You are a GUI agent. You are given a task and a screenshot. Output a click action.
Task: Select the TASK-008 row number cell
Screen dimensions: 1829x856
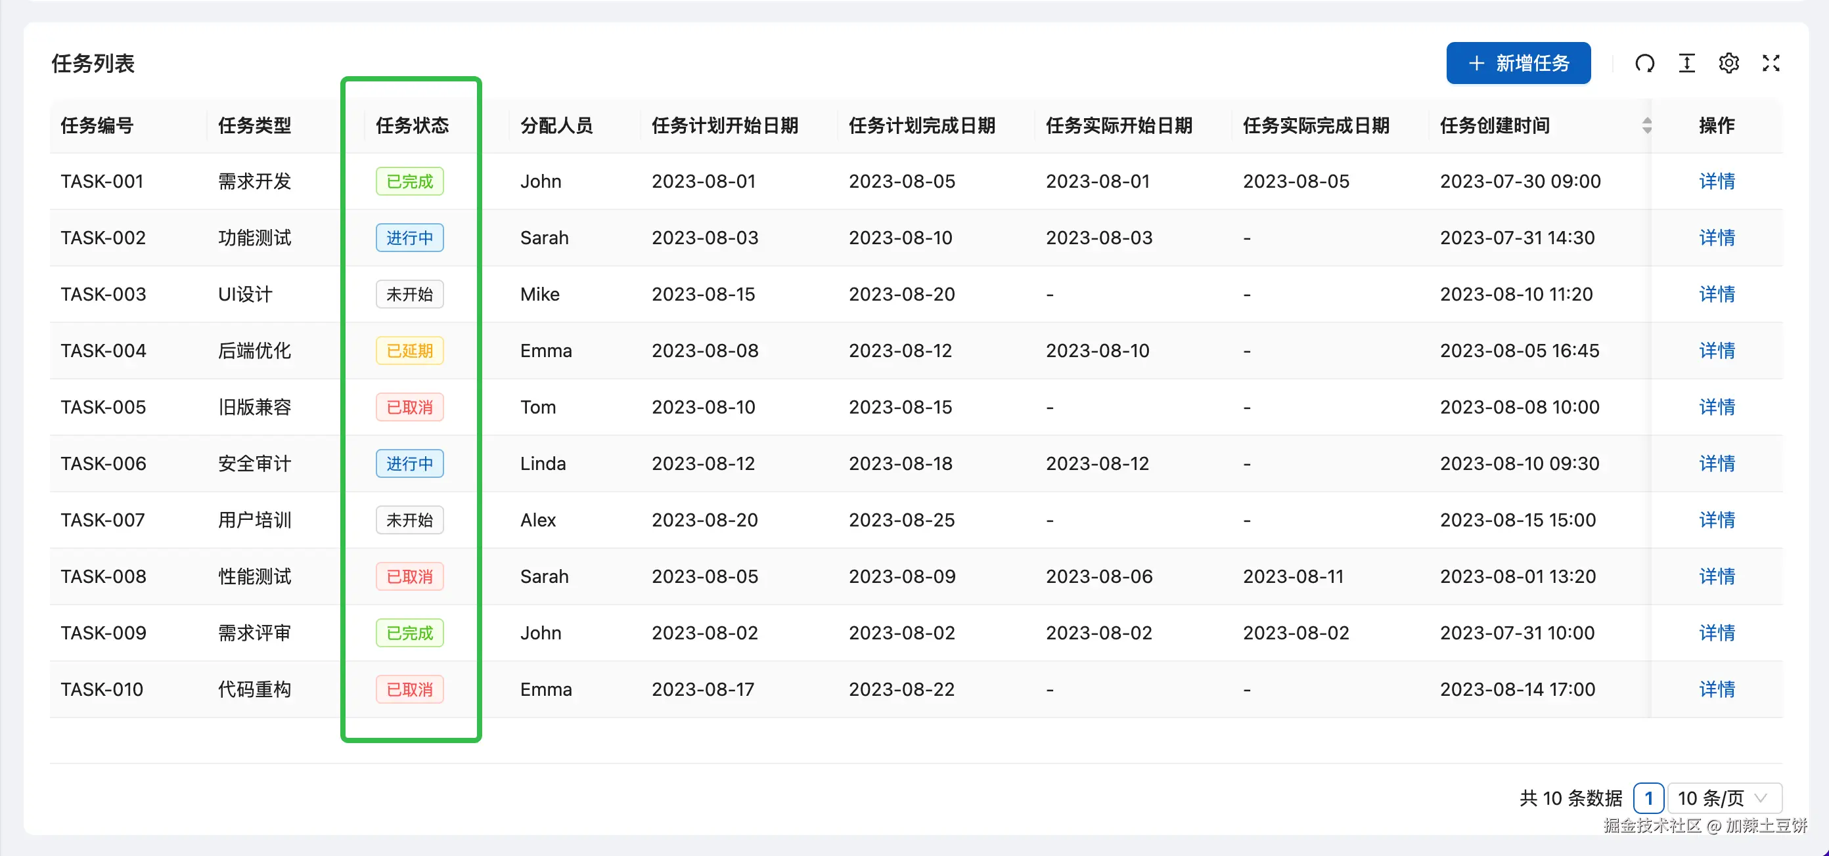104,576
